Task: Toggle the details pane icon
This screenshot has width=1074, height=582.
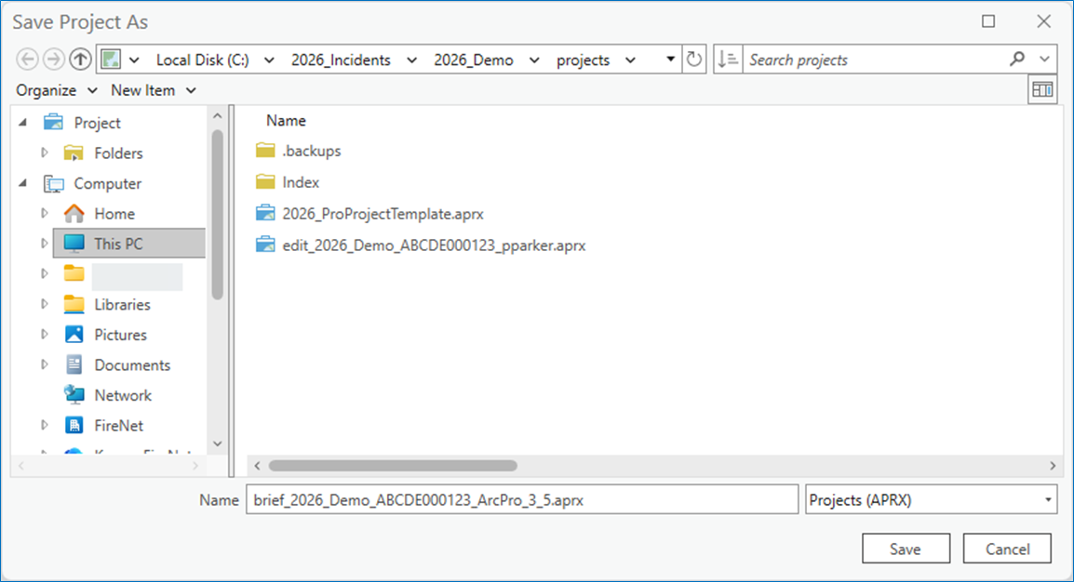Action: [x=1042, y=90]
